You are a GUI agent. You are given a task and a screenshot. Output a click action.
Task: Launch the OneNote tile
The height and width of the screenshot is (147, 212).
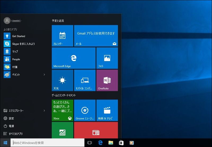pos(107,80)
